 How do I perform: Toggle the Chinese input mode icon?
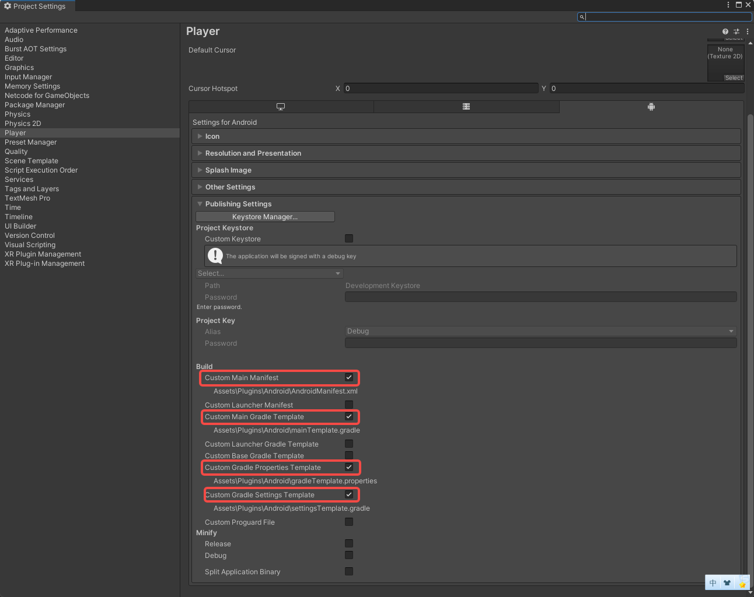tap(713, 582)
